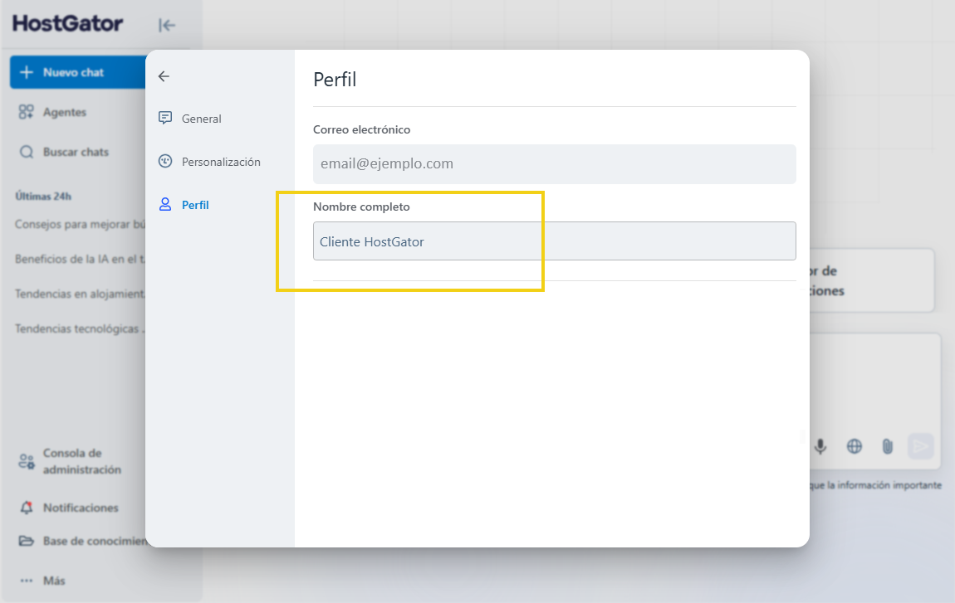Click the plus icon in Nuevo chat

pos(27,72)
